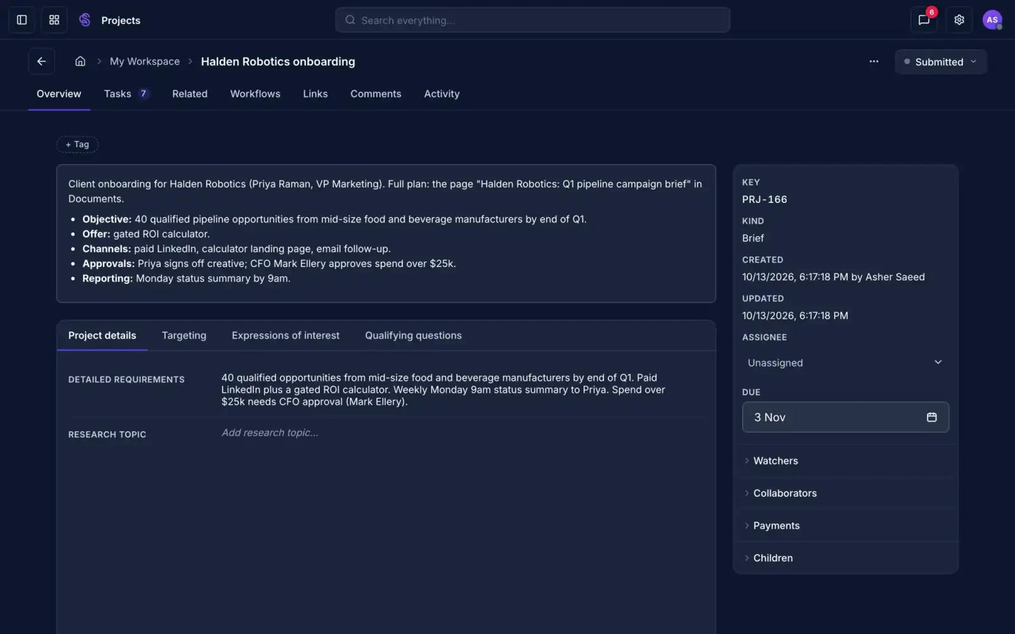Open the Activity tab

[x=442, y=94]
